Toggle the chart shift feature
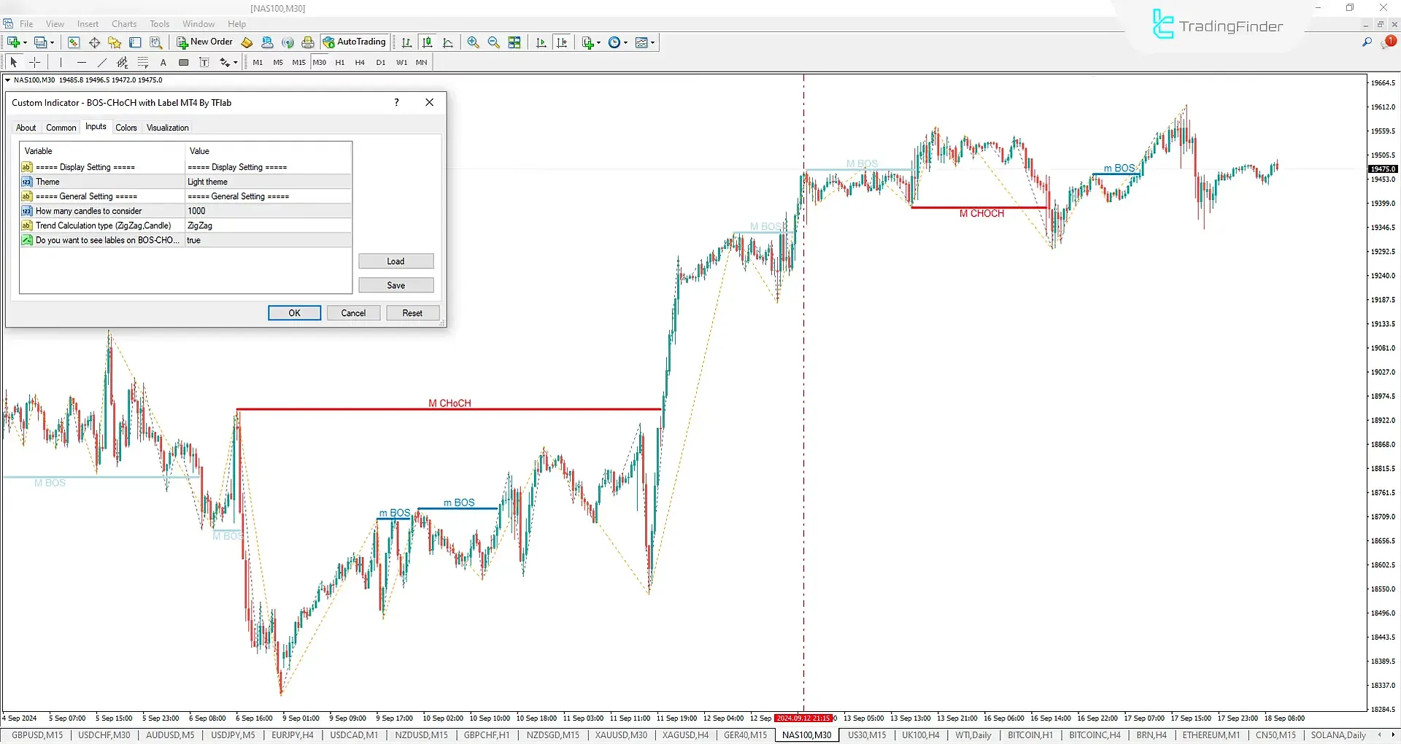The height and width of the screenshot is (744, 1401). click(x=562, y=42)
